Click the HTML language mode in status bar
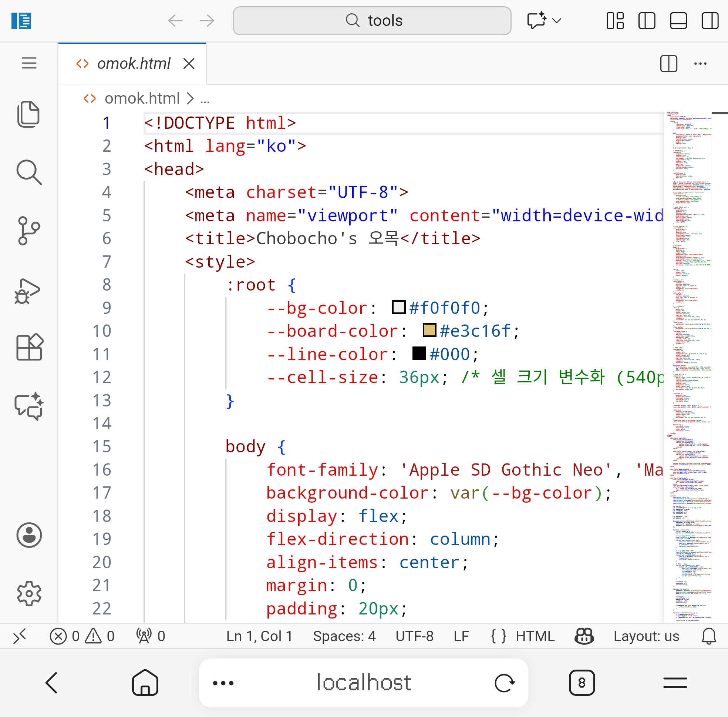The width and height of the screenshot is (728, 717). pos(535,636)
